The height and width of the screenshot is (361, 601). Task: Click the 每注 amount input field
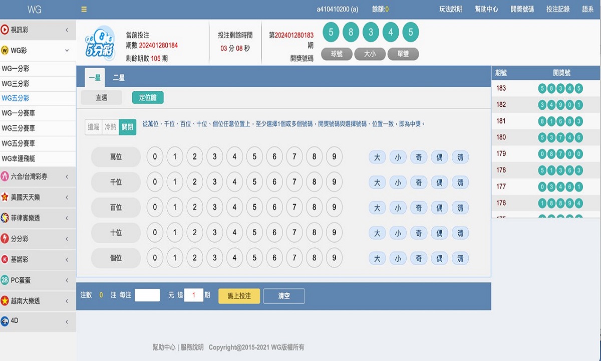point(147,295)
